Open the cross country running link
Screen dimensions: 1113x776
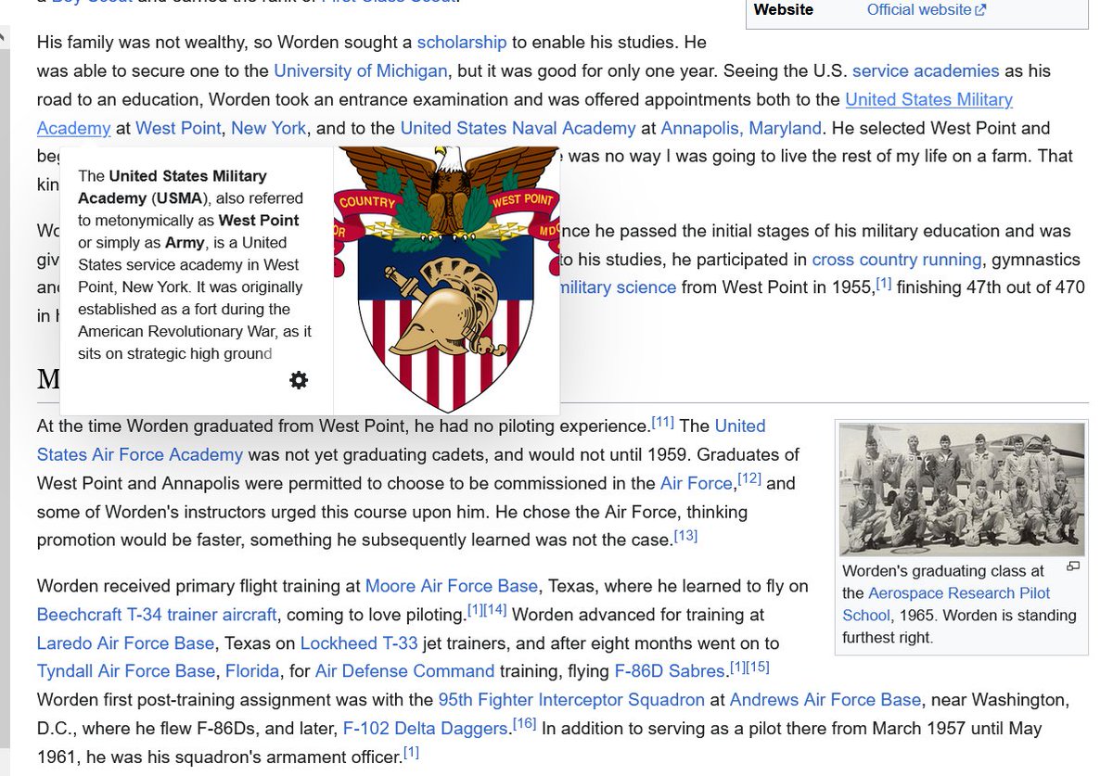coord(897,260)
